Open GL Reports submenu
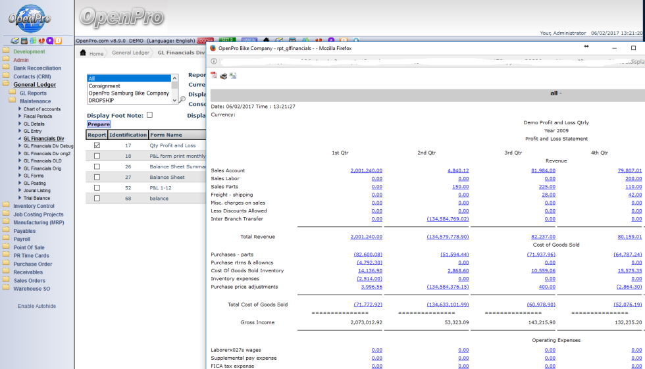This screenshot has width=645, height=369. 34,93
